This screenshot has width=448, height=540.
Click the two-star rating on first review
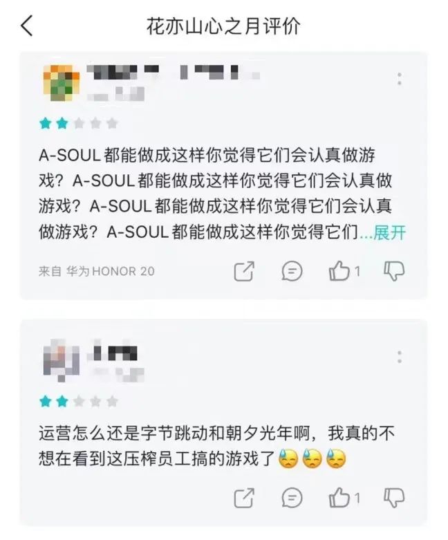coord(79,123)
